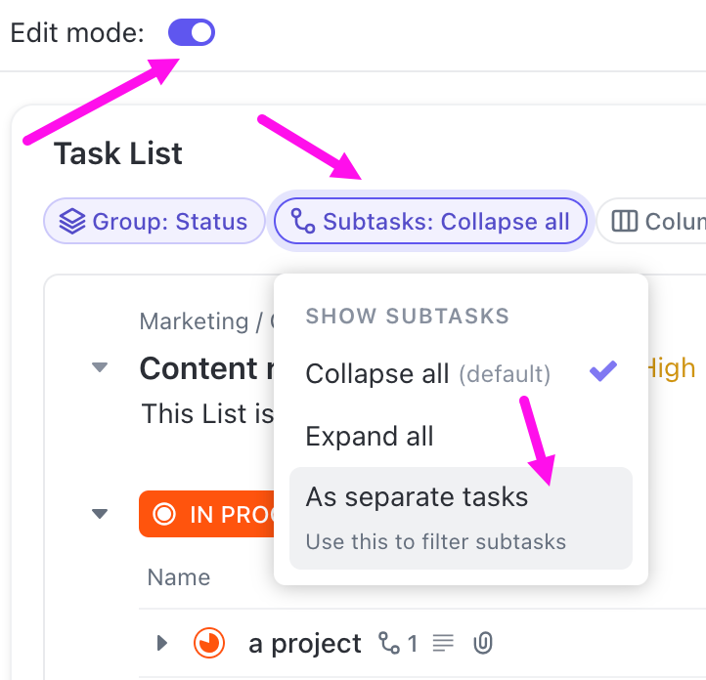Viewport: 706px width, 680px height.
Task: Click the Name column header
Action: click(178, 577)
